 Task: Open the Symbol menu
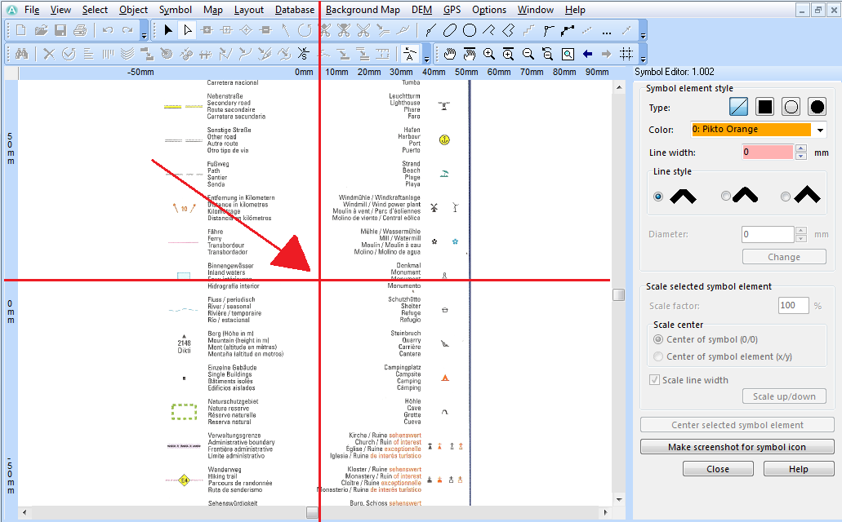(x=175, y=10)
